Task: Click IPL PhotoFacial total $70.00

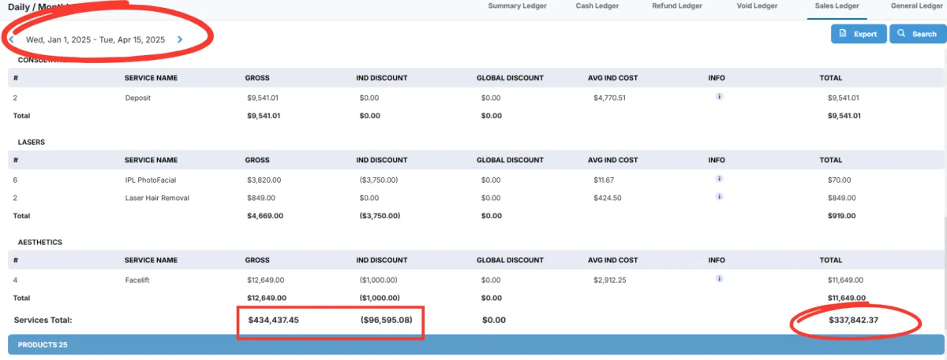Action: tap(840, 180)
